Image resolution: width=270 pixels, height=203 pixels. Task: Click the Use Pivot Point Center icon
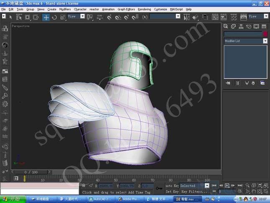(89, 17)
